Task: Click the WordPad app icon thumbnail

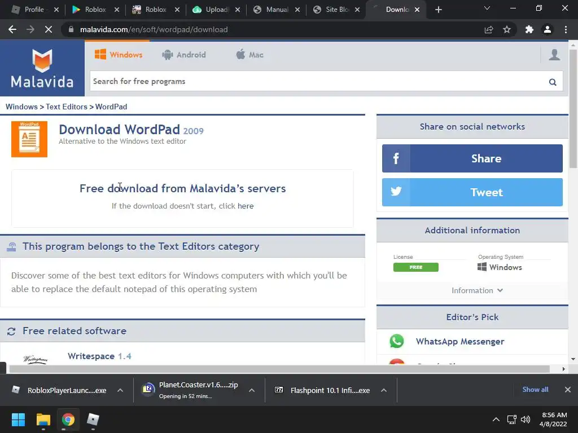Action: pyautogui.click(x=29, y=139)
